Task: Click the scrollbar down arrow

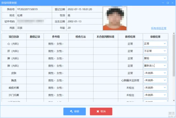Action: [174, 100]
